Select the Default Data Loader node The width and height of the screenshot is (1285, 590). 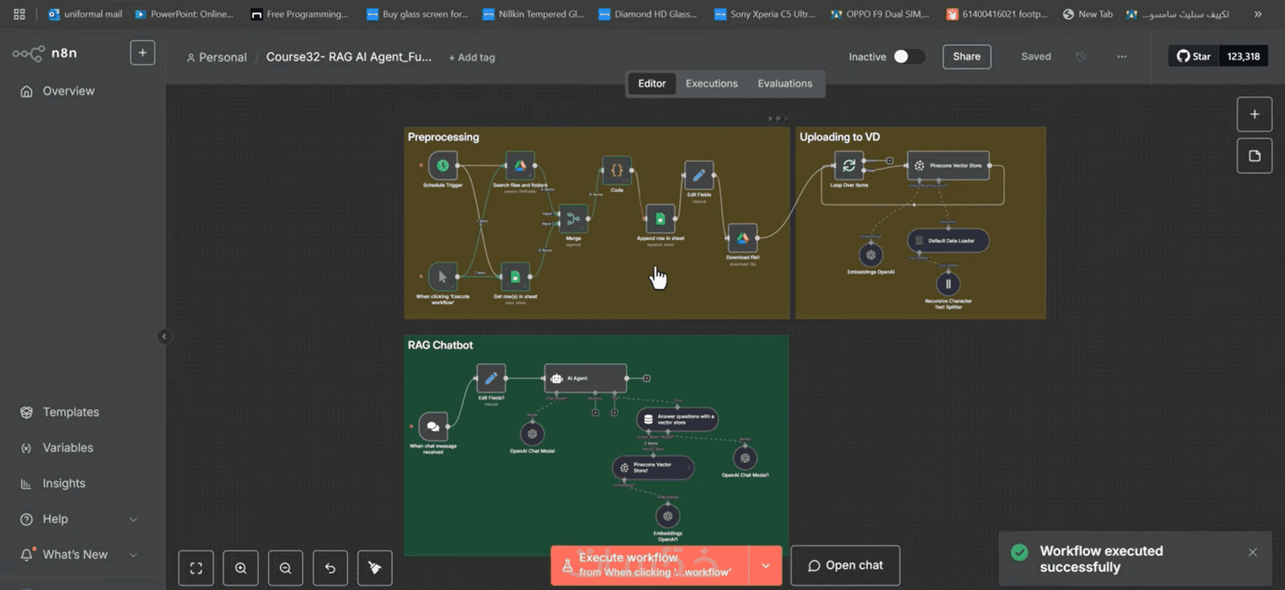click(x=948, y=241)
